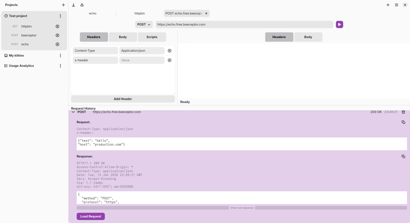The image size is (410, 223).
Task: Copy the Request section contents
Action: pos(403,122)
